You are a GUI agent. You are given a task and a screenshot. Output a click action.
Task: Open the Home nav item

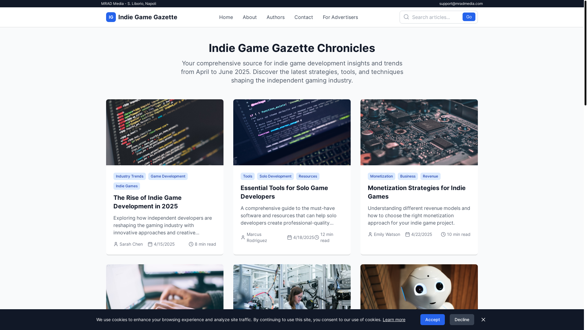pyautogui.click(x=226, y=17)
